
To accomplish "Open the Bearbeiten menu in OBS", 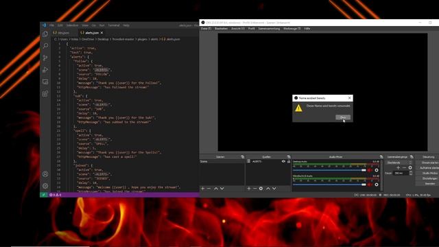I will pos(221,29).
